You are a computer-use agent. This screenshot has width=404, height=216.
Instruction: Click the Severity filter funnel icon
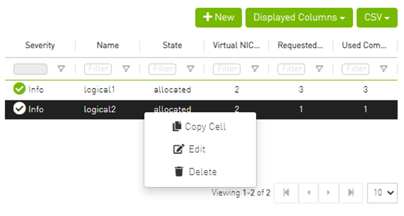[x=61, y=69]
